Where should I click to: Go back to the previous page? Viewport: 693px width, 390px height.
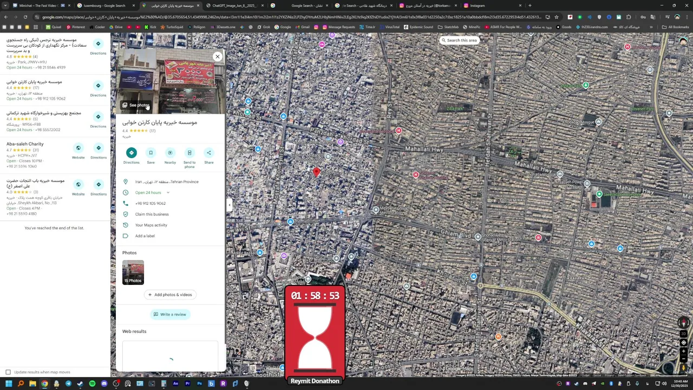point(5,17)
